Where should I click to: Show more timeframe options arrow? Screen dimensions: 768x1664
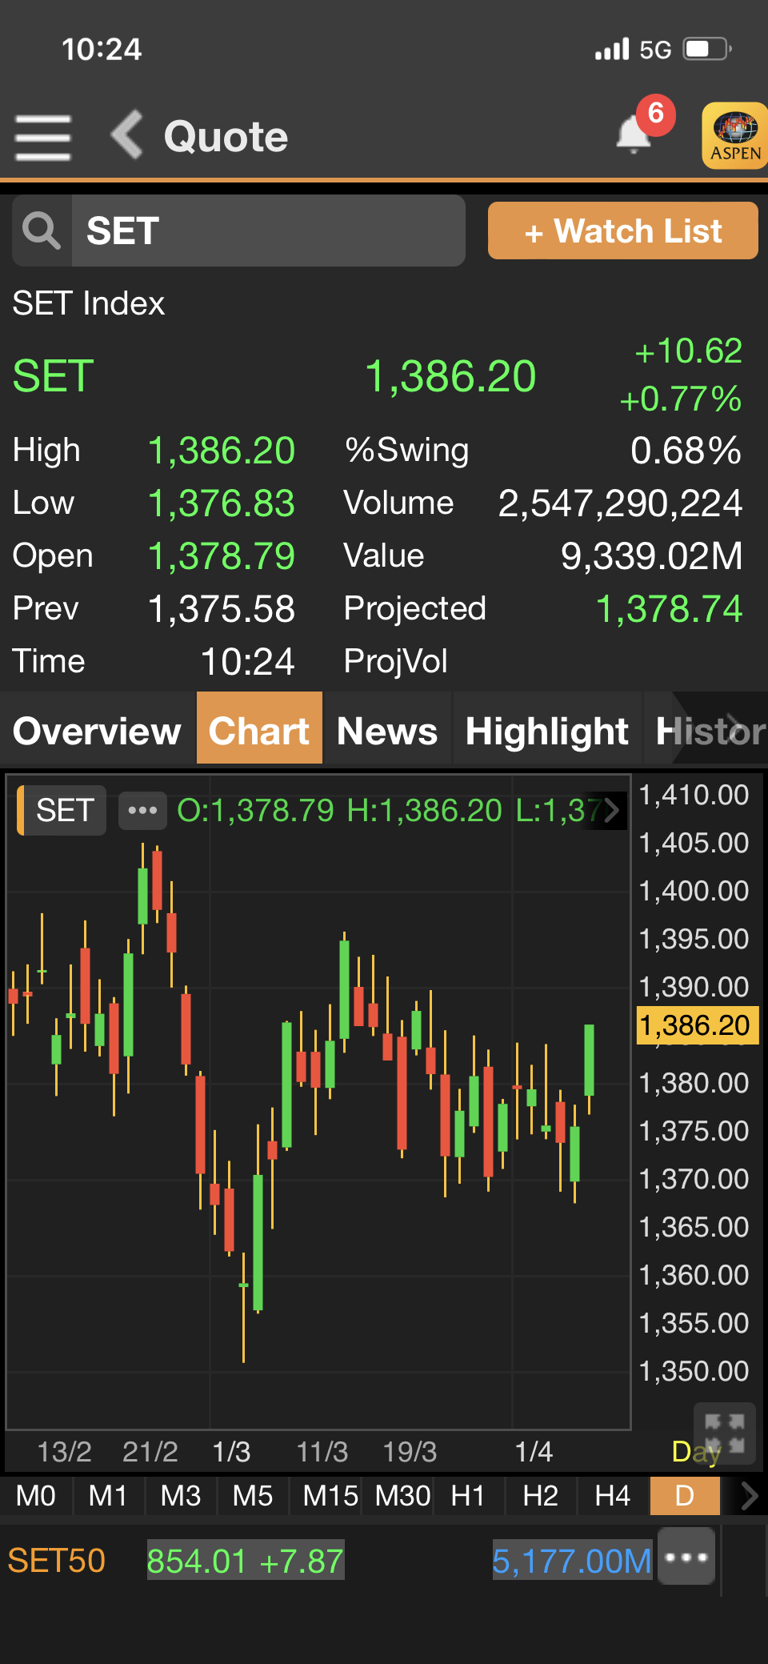point(748,1495)
